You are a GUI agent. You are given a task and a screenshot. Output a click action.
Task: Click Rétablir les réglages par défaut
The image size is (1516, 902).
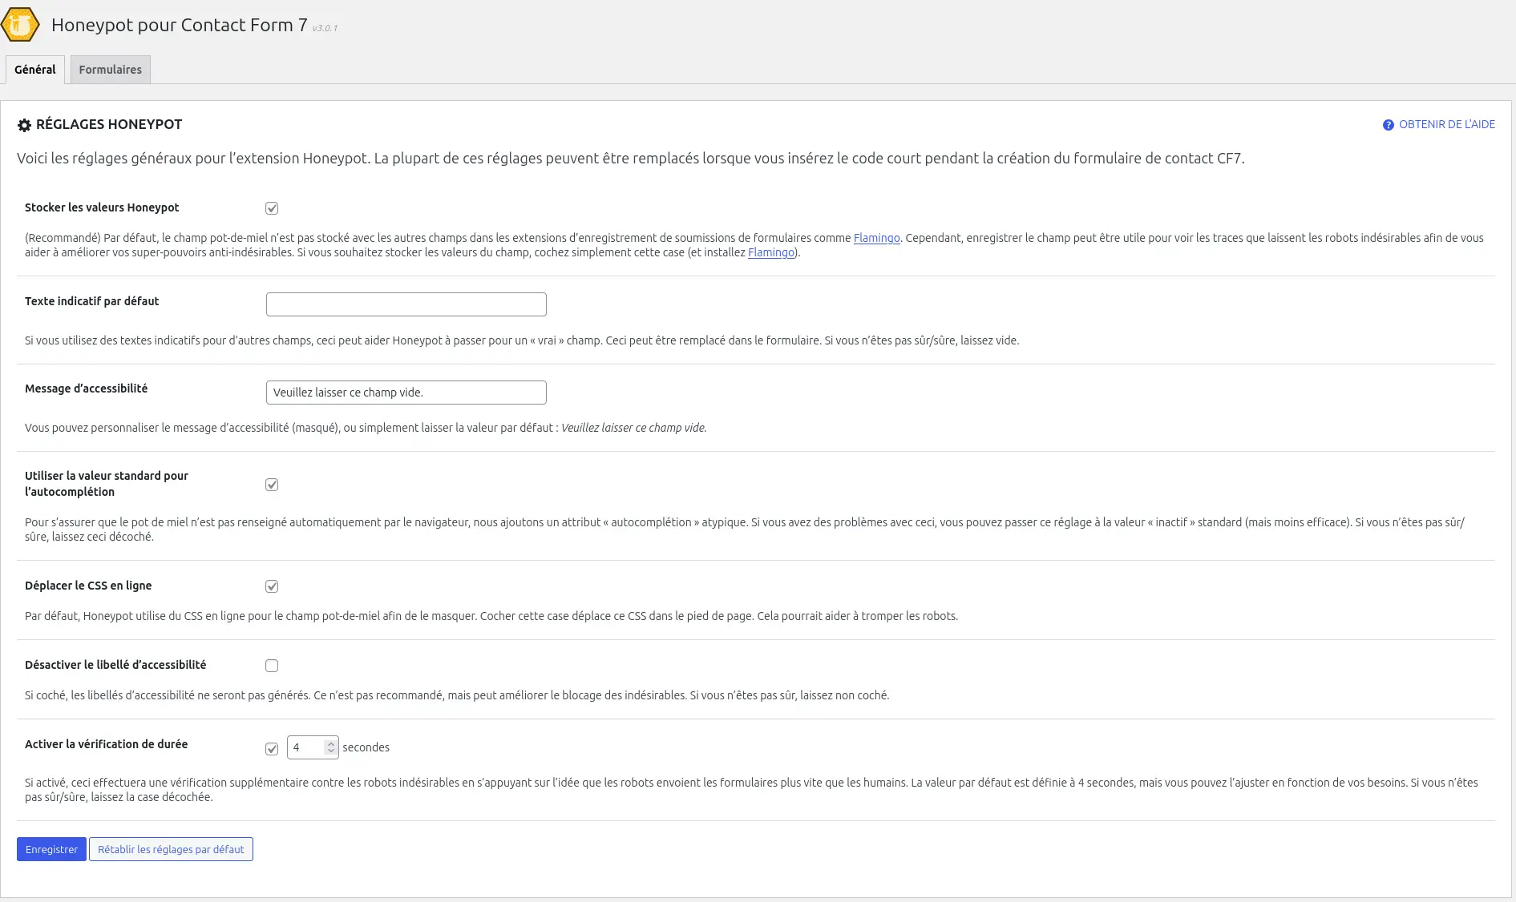(x=171, y=849)
